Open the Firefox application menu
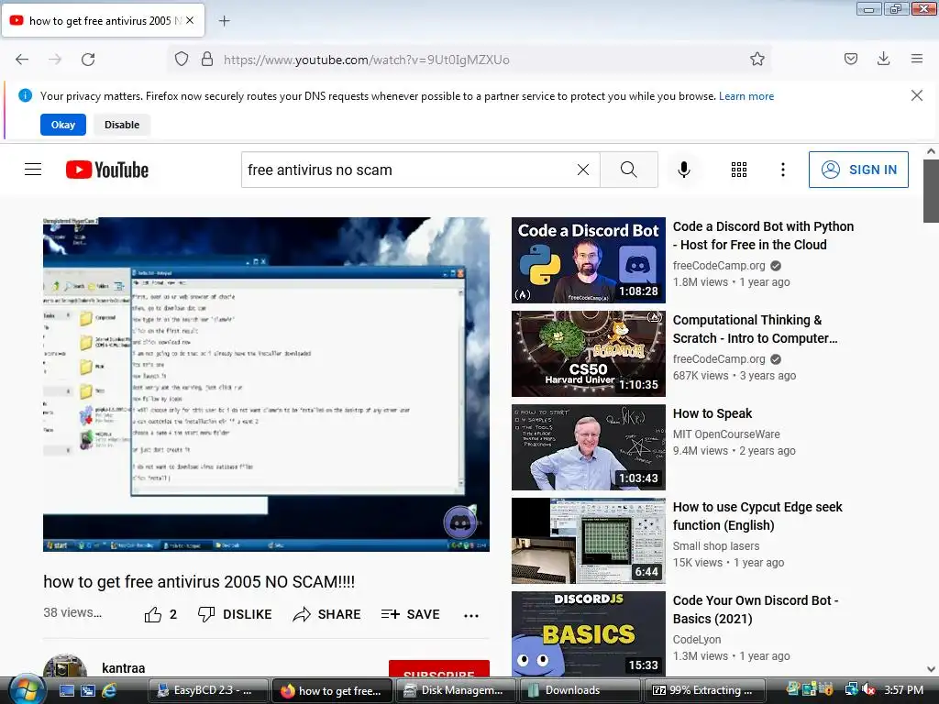939x704 pixels. [916, 59]
